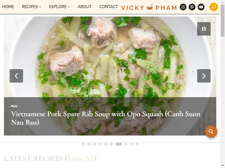Go to the previous slide arrow
The height and width of the screenshot is (168, 225).
16,76
